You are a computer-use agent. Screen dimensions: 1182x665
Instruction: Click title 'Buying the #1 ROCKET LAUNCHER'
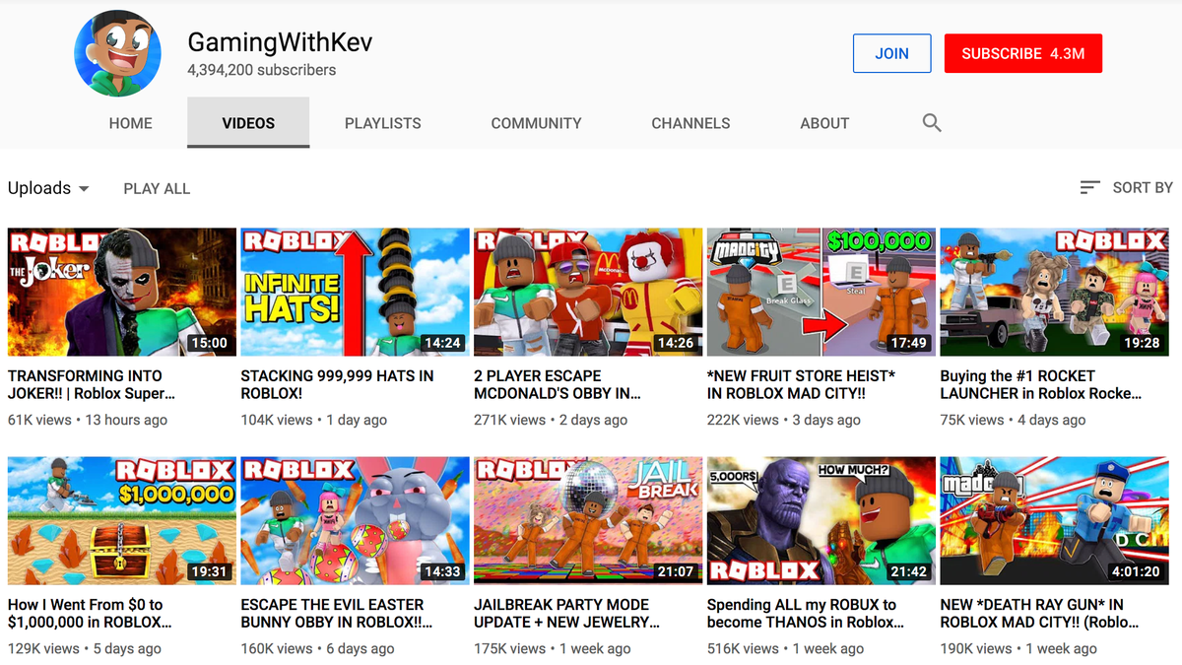pyautogui.click(x=1041, y=384)
